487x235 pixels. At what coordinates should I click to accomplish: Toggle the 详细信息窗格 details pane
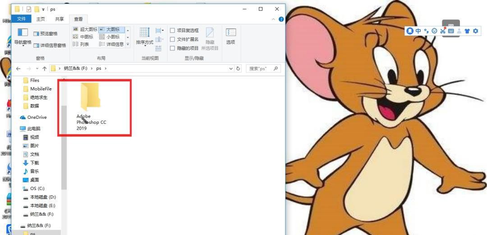coord(50,45)
